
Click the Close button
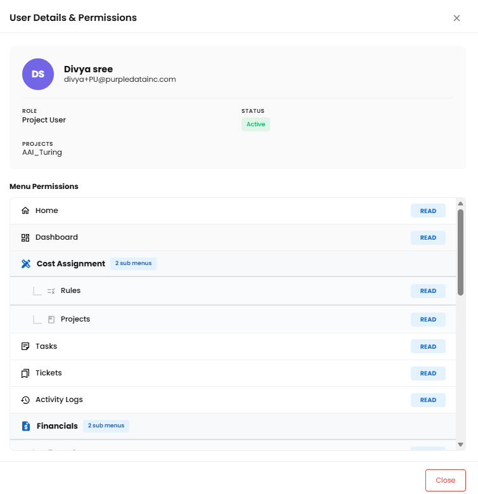pyautogui.click(x=445, y=480)
